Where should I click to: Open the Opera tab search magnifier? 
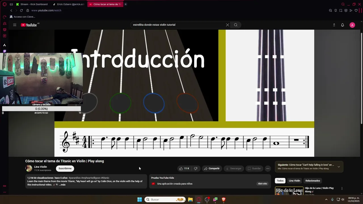click(343, 4)
